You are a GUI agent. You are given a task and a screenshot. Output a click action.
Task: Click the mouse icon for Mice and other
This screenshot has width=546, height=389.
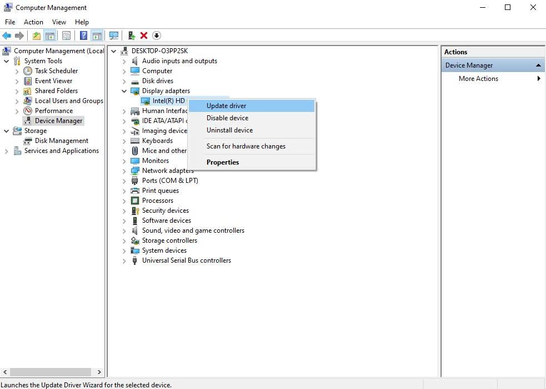(135, 151)
